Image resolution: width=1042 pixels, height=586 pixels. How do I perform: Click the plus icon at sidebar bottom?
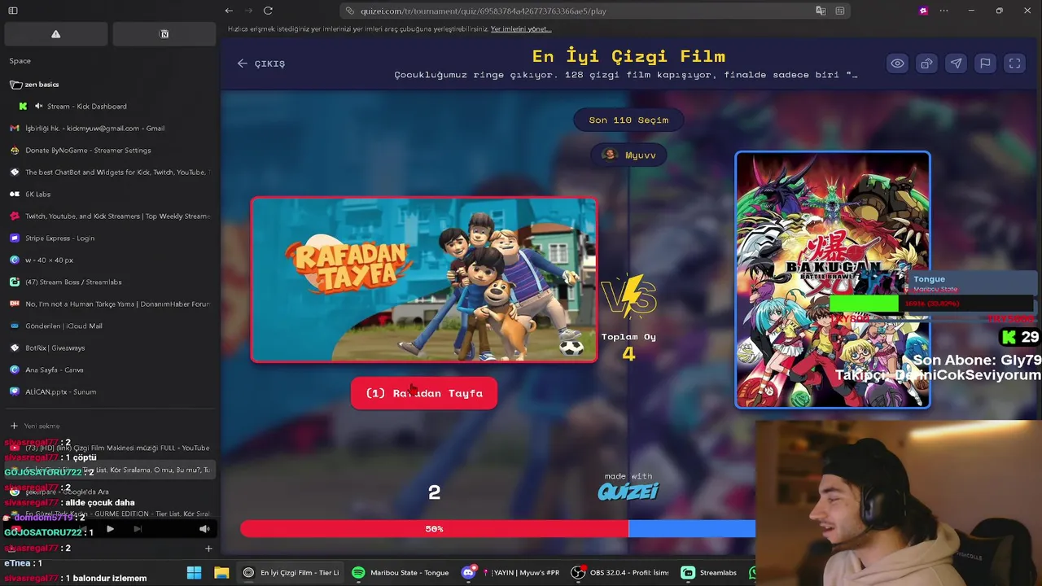coord(208,549)
